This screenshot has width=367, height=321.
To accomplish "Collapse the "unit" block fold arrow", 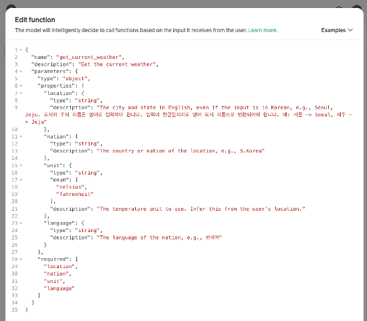I will 21,165.
